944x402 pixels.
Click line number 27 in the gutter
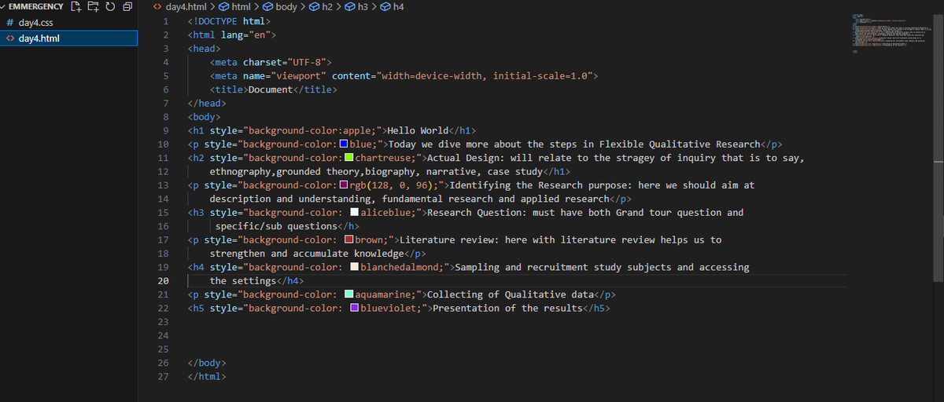(x=163, y=376)
